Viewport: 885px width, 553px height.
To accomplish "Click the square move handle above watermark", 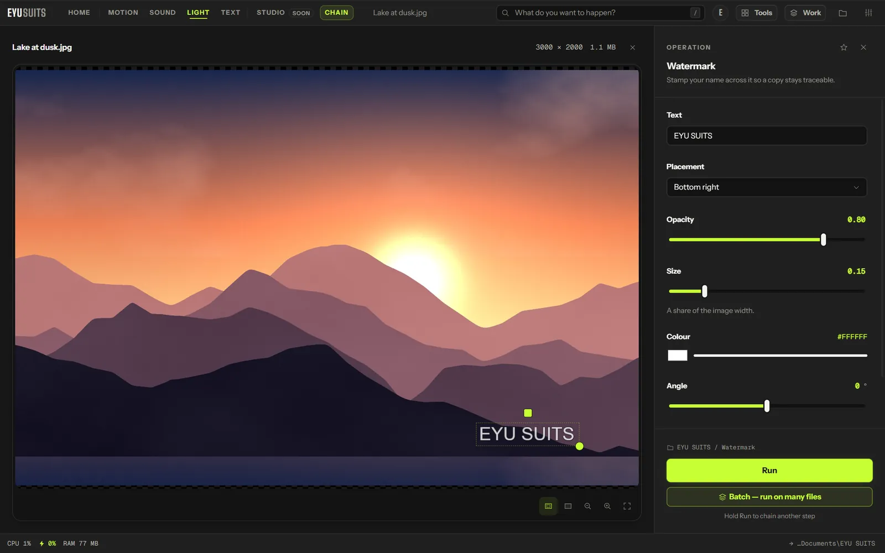I will click(528, 413).
